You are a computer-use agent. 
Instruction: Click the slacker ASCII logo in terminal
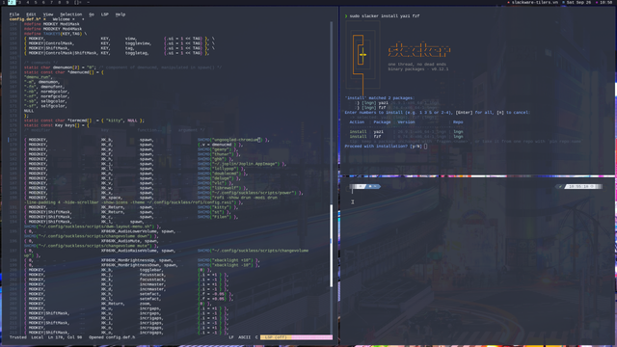tap(419, 50)
